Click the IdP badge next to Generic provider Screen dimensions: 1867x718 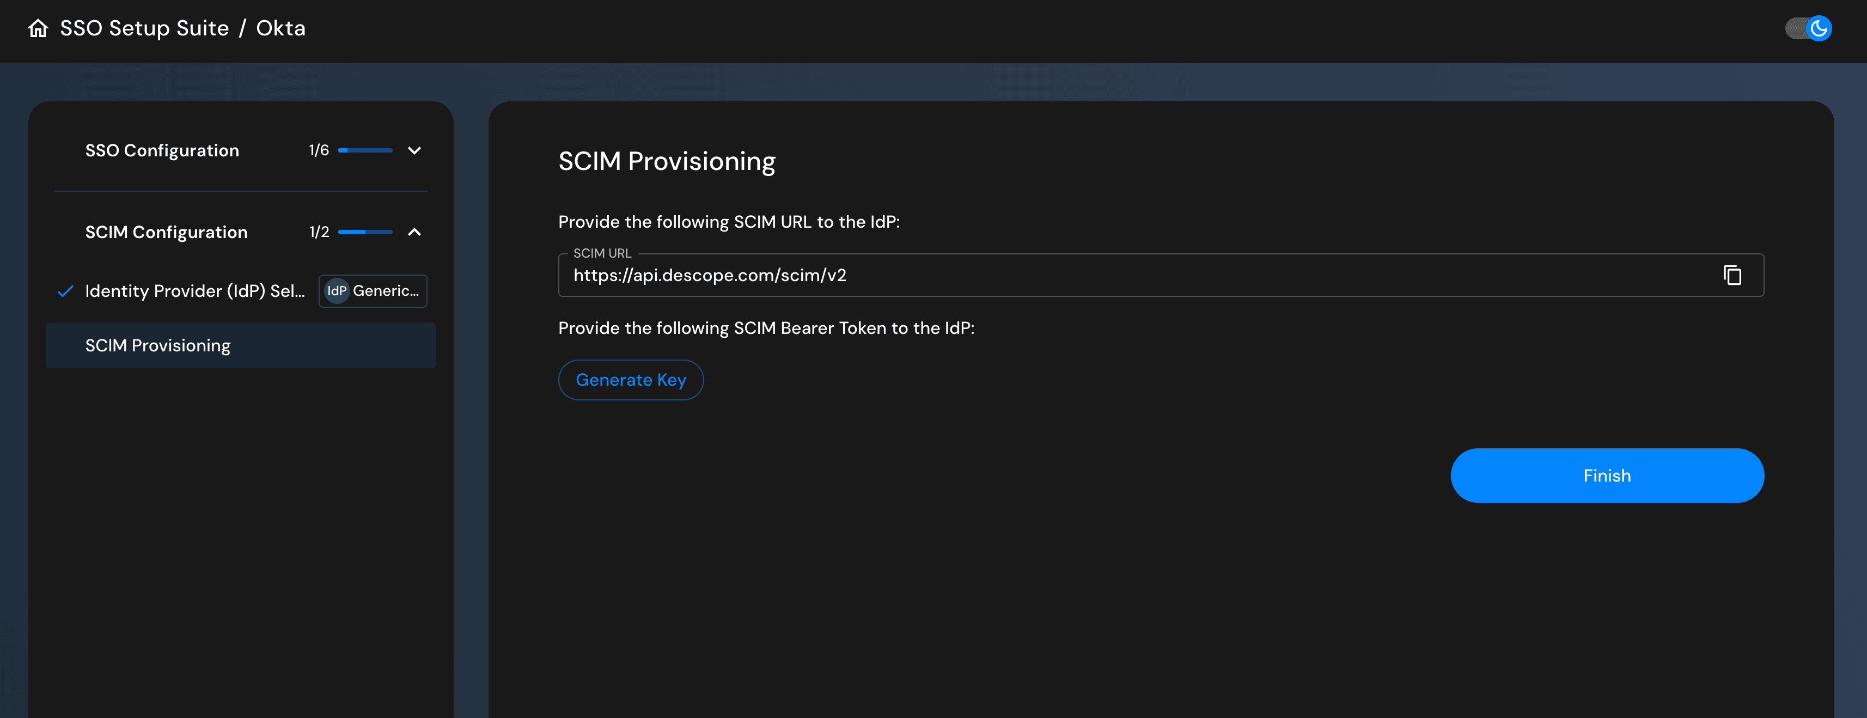[x=338, y=291]
